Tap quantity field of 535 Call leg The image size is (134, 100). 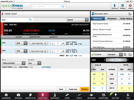58,43
